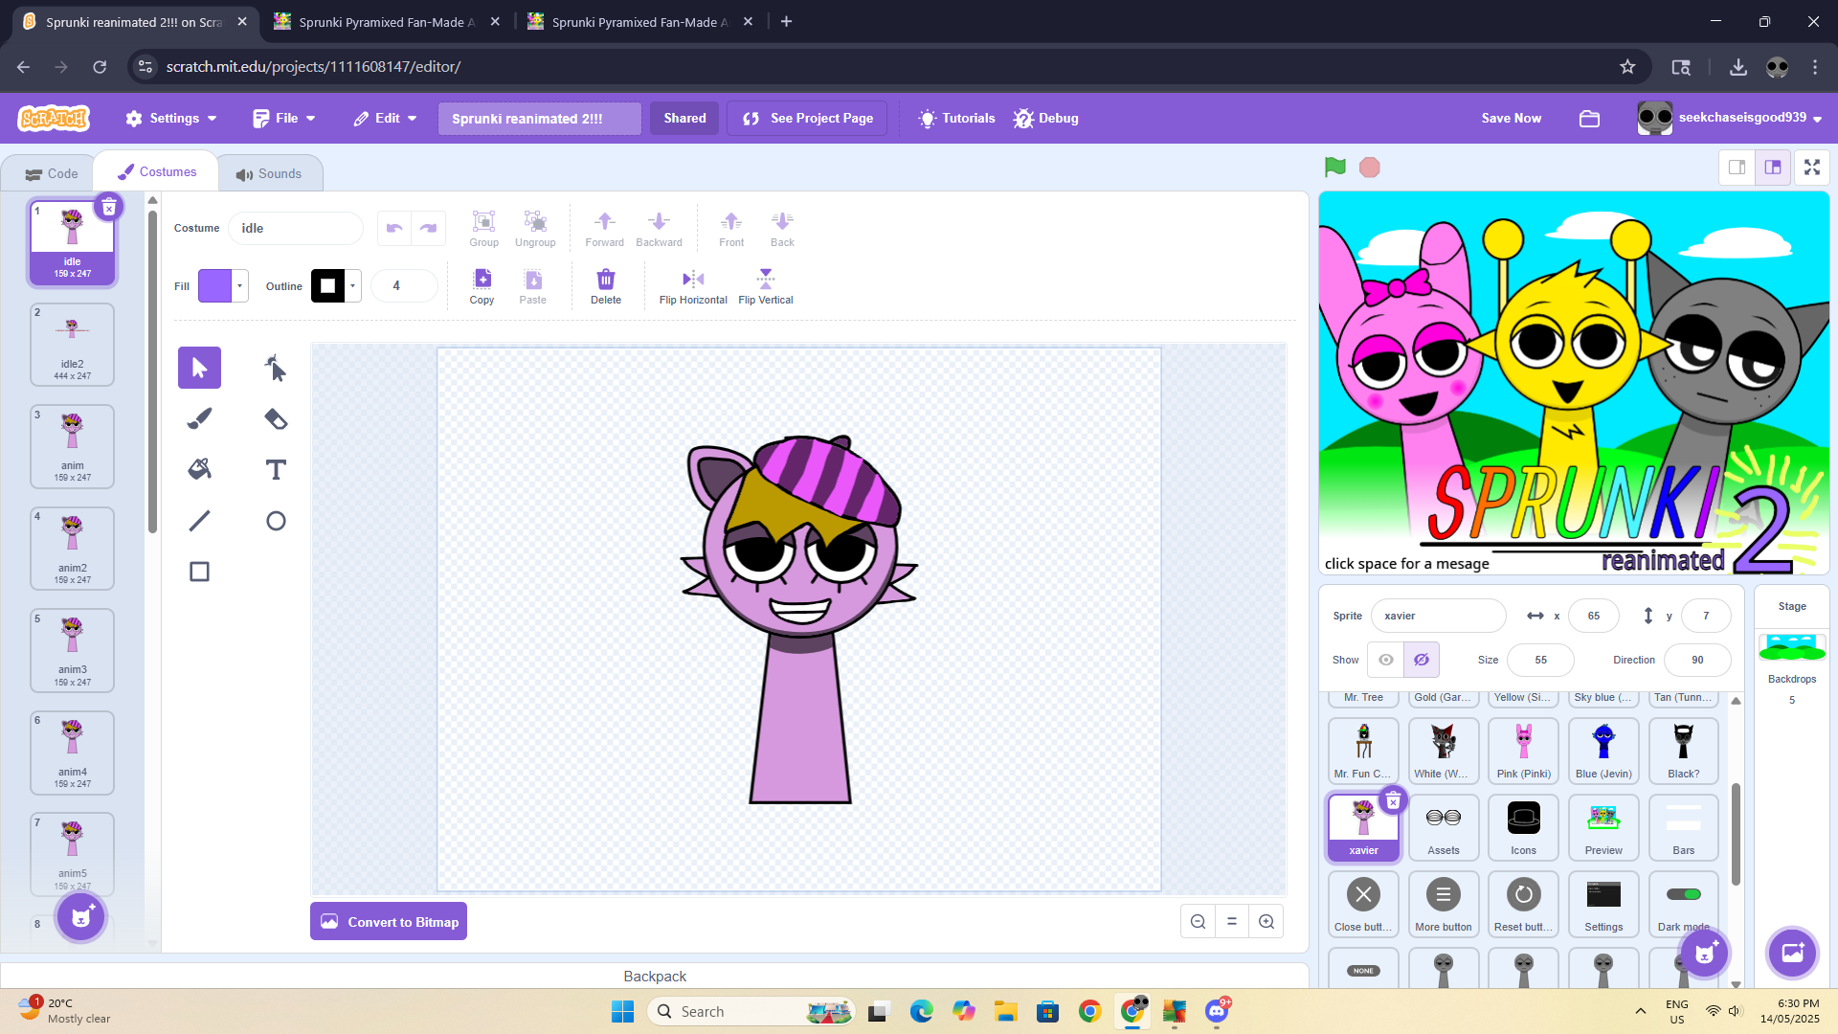Screen dimensions: 1838x1034
Task: Select the anim3 costume thumbnail
Action: 73,651
